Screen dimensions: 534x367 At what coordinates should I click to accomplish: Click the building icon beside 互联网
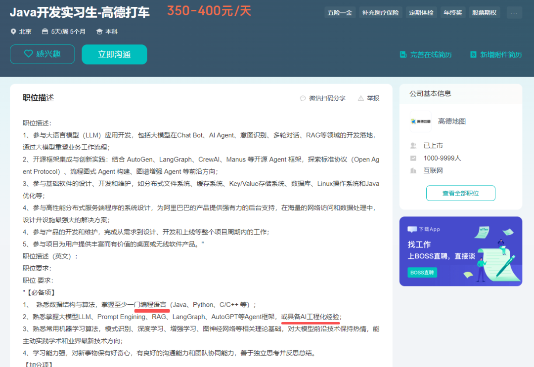tap(413, 169)
